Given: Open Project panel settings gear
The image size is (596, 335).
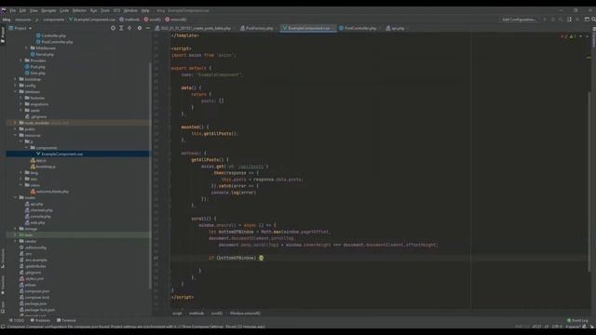Looking at the screenshot, I should [x=140, y=28].
